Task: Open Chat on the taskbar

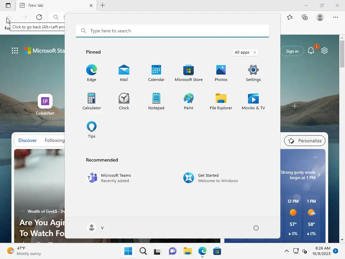Action: 172,251
